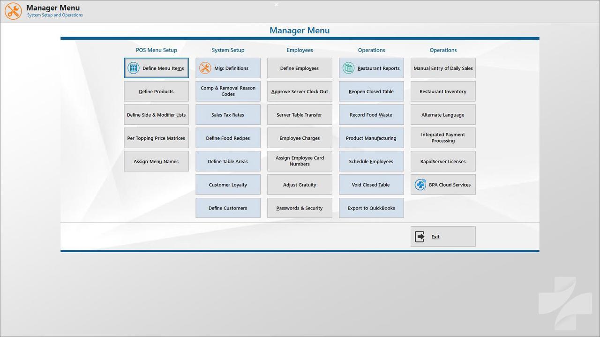The height and width of the screenshot is (337, 600).
Task: Open Restaurant Inventory
Action: tap(443, 91)
